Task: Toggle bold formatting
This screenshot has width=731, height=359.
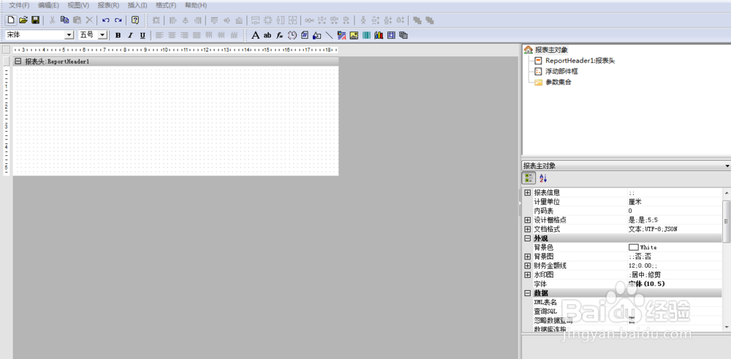Action: pyautogui.click(x=118, y=35)
